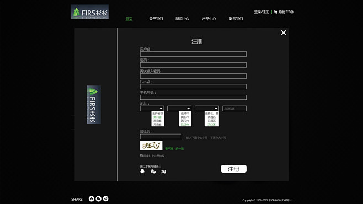Open the 登录/注册 link in header
Viewport: 363px width, 204px height.
tap(261, 12)
